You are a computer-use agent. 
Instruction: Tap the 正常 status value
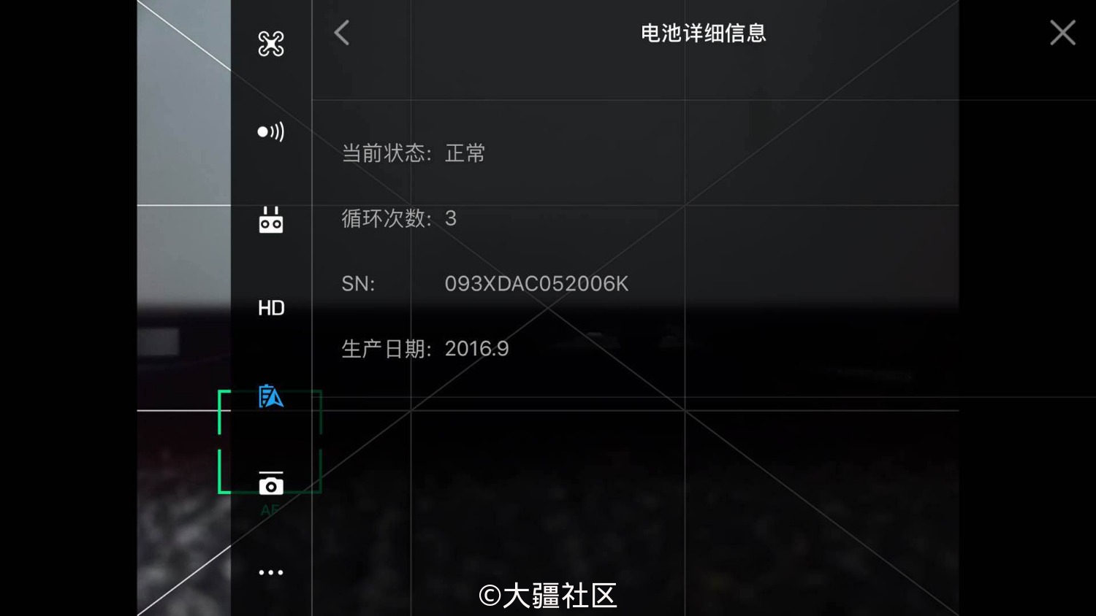465,153
